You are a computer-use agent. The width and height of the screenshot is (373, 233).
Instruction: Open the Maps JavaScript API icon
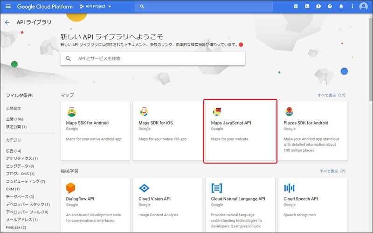[x=217, y=112]
